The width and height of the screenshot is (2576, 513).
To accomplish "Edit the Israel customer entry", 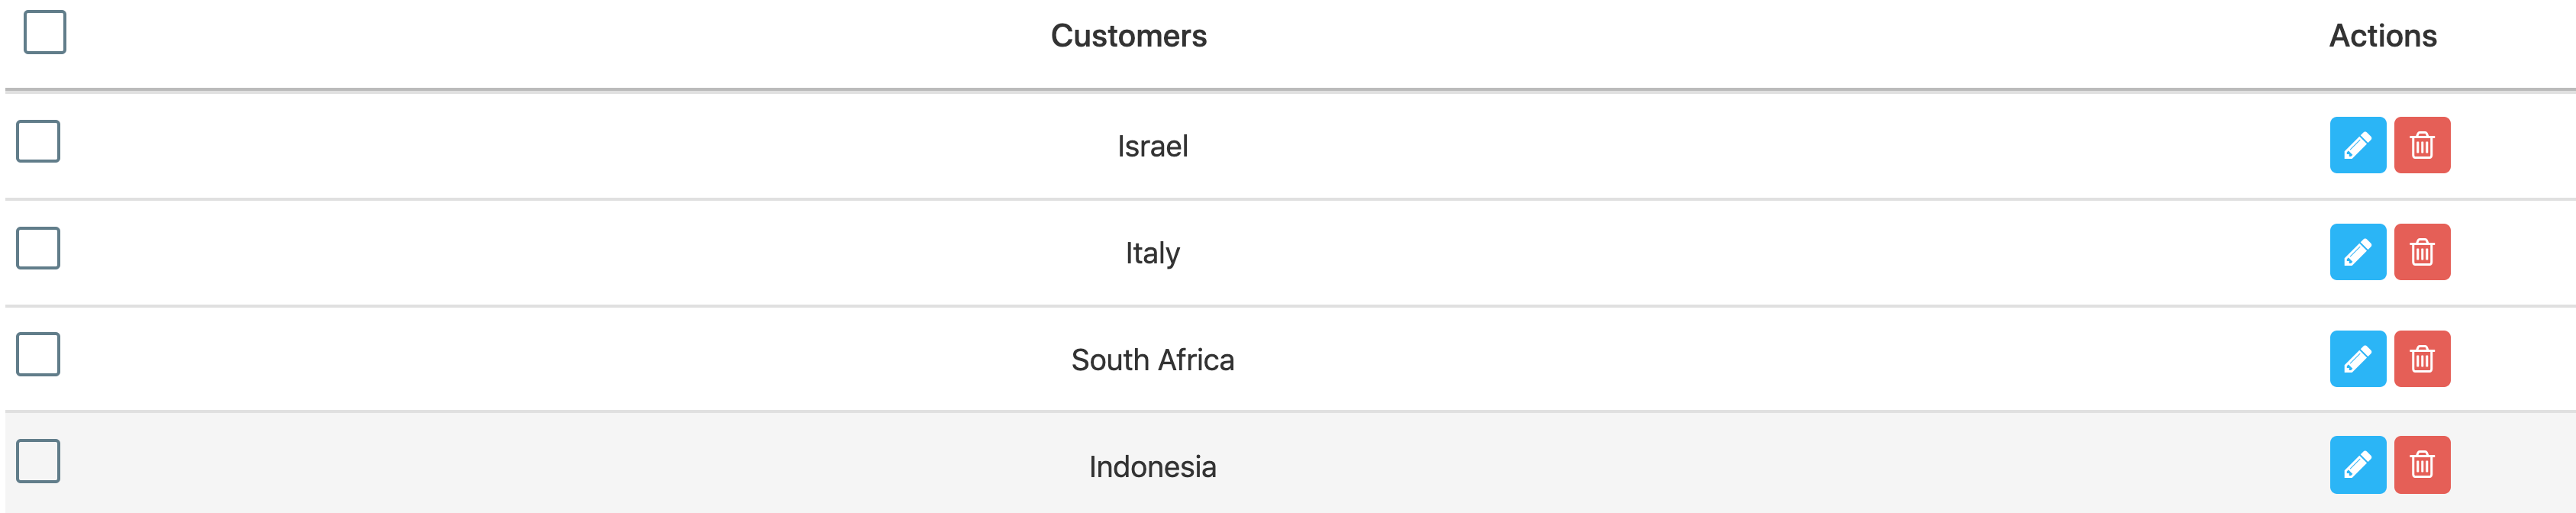I will point(2357,145).
